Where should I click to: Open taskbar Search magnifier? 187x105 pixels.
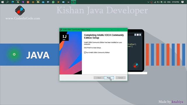(x=7, y=2)
